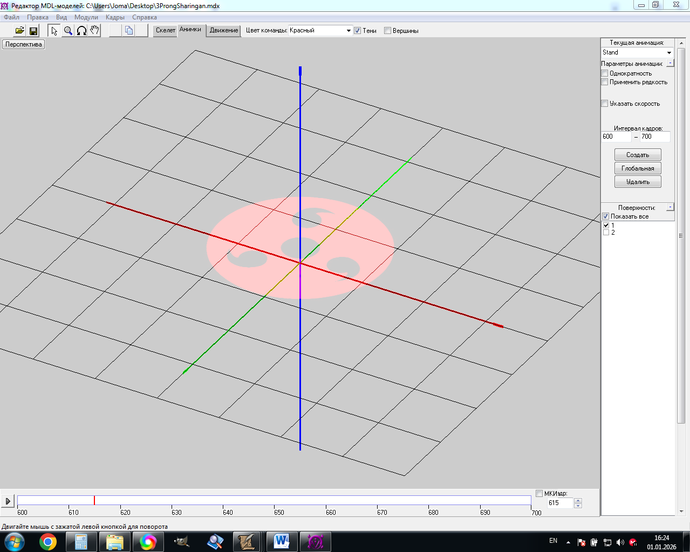Image resolution: width=690 pixels, height=552 pixels.
Task: Click the Open file folder icon
Action: (19, 31)
